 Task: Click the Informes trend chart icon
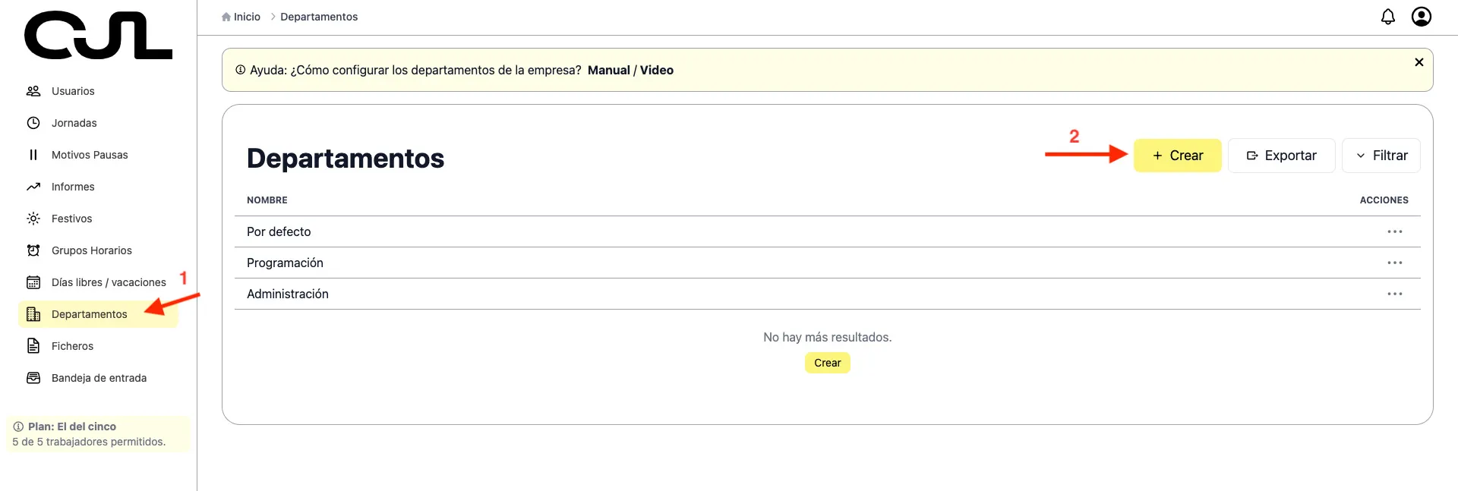click(33, 187)
